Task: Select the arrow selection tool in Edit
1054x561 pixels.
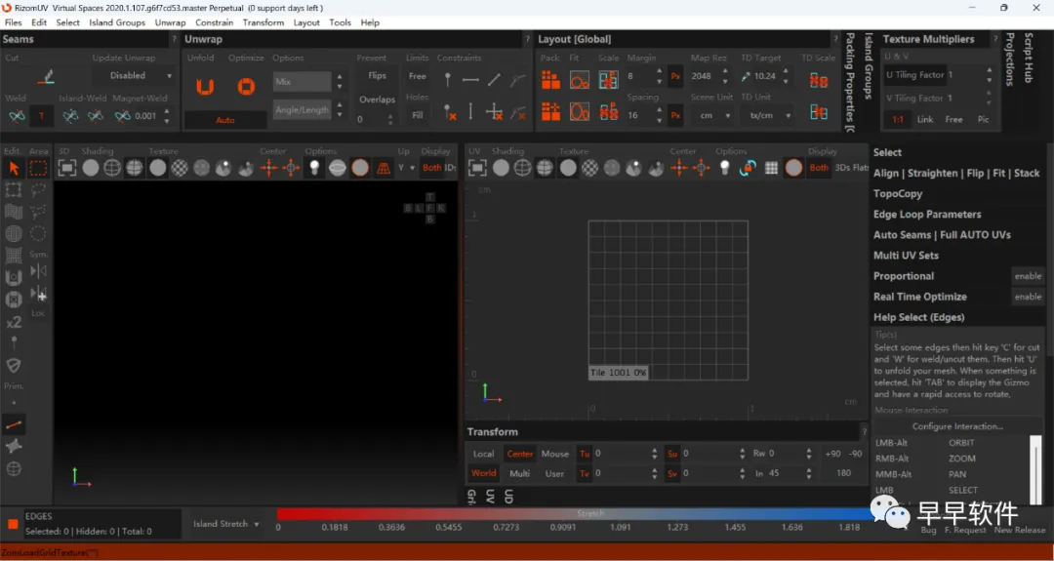Action: pos(14,168)
